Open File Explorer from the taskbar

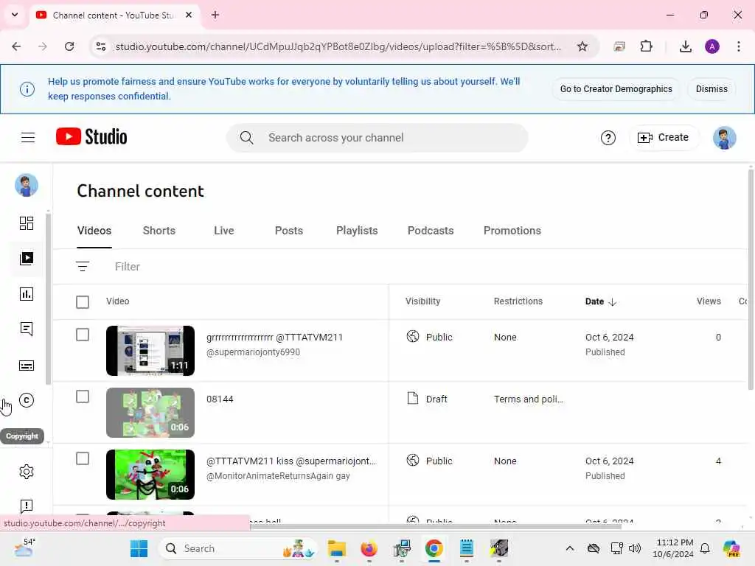click(336, 548)
